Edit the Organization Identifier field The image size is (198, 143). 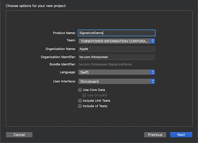point(117,57)
